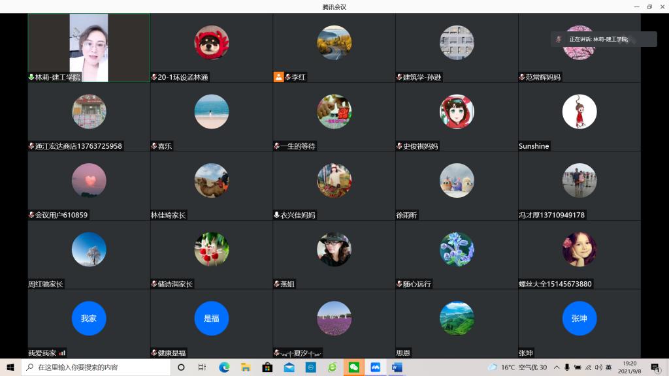Select the Sunshine participant video tile
Screen dimensions: 669x376
[579, 117]
